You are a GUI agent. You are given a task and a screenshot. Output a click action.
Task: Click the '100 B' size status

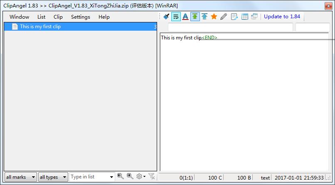(x=244, y=178)
